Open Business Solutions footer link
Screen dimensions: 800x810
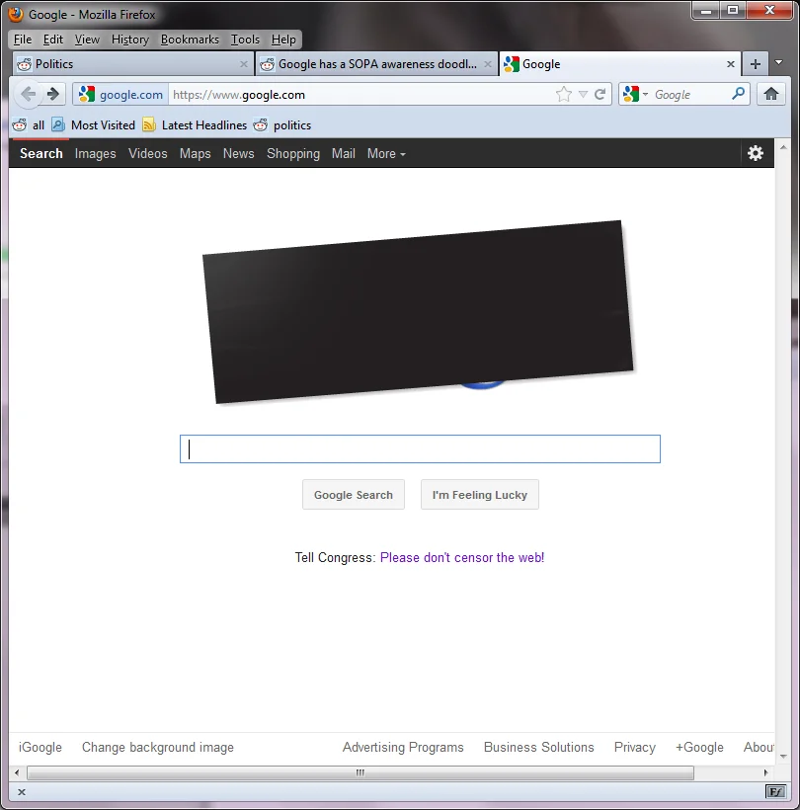click(538, 747)
